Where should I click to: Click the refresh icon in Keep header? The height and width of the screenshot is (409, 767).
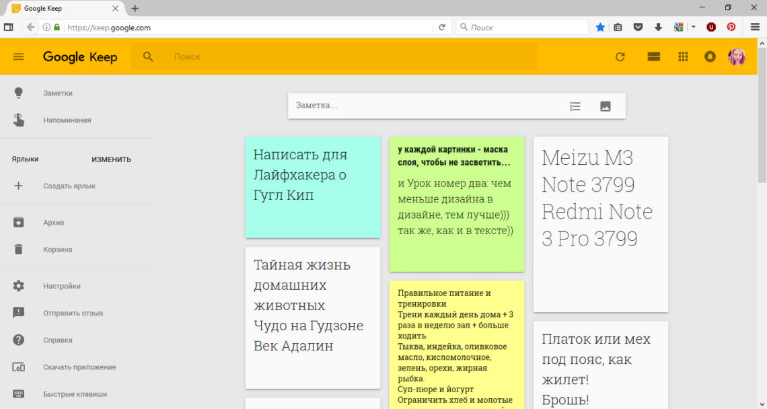coord(620,57)
